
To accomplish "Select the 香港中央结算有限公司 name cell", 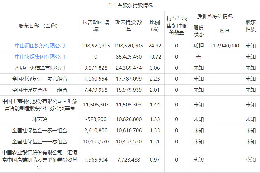I will pyautogui.click(x=40, y=68).
